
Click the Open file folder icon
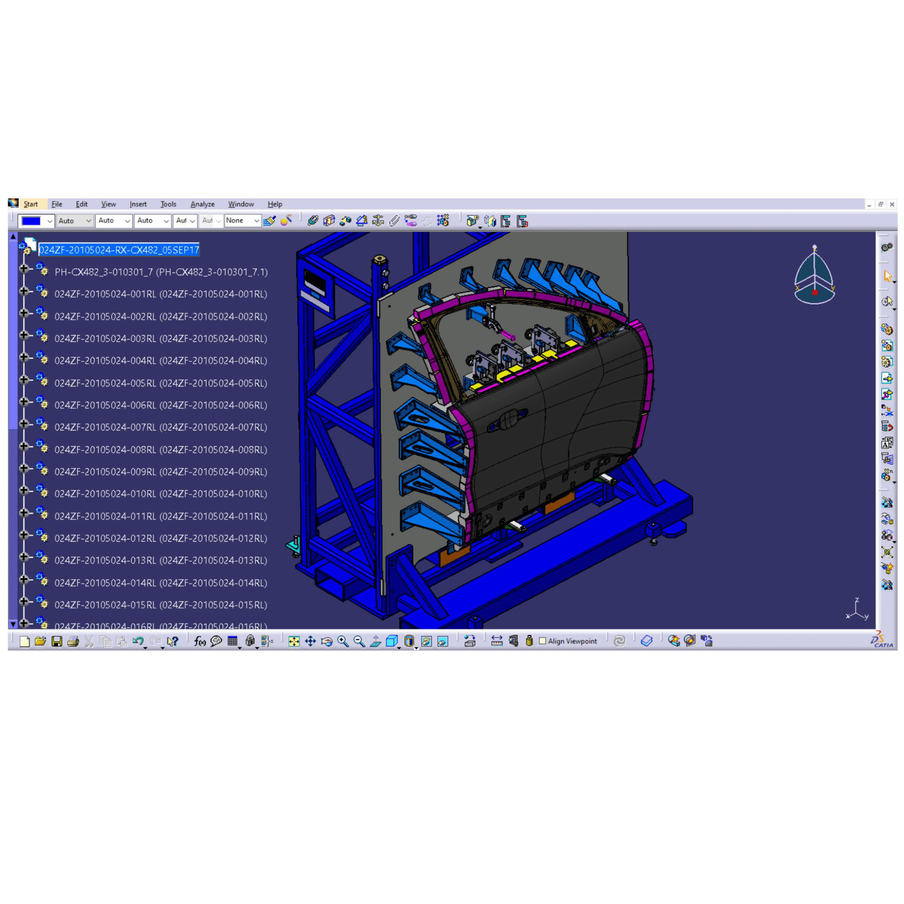[x=40, y=641]
